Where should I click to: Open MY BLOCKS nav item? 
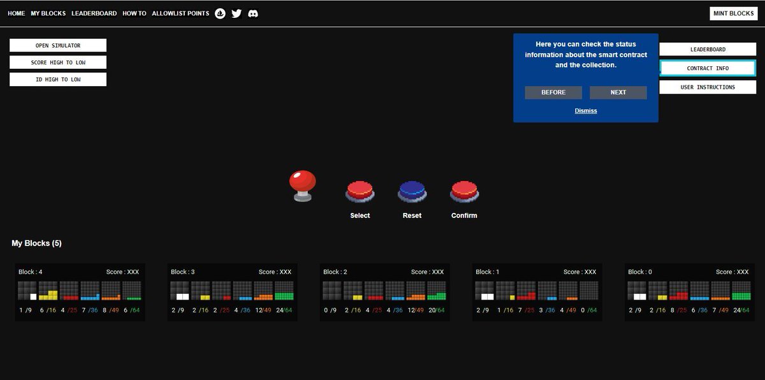coord(48,13)
